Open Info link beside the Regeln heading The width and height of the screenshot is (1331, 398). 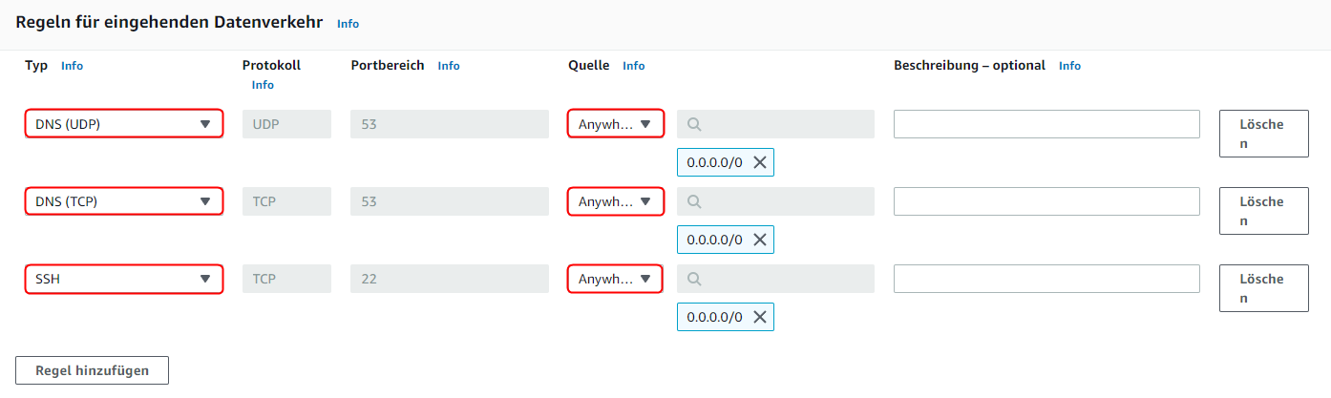click(x=349, y=23)
